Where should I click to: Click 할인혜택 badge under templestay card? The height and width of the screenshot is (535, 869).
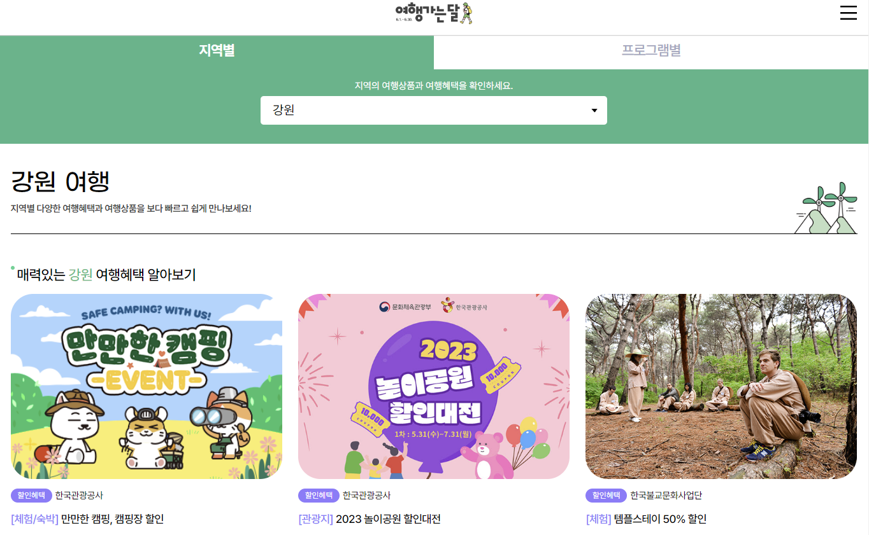pyautogui.click(x=607, y=496)
